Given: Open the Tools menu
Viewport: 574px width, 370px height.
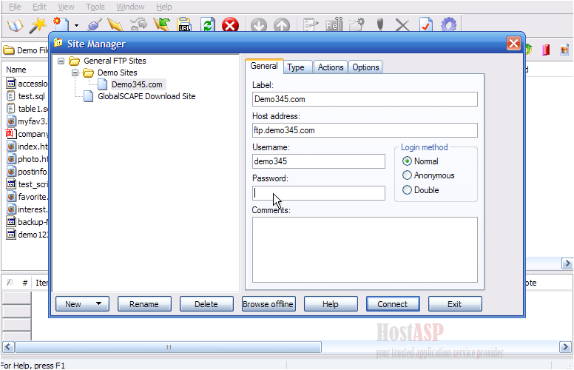Looking at the screenshot, I should [x=95, y=7].
